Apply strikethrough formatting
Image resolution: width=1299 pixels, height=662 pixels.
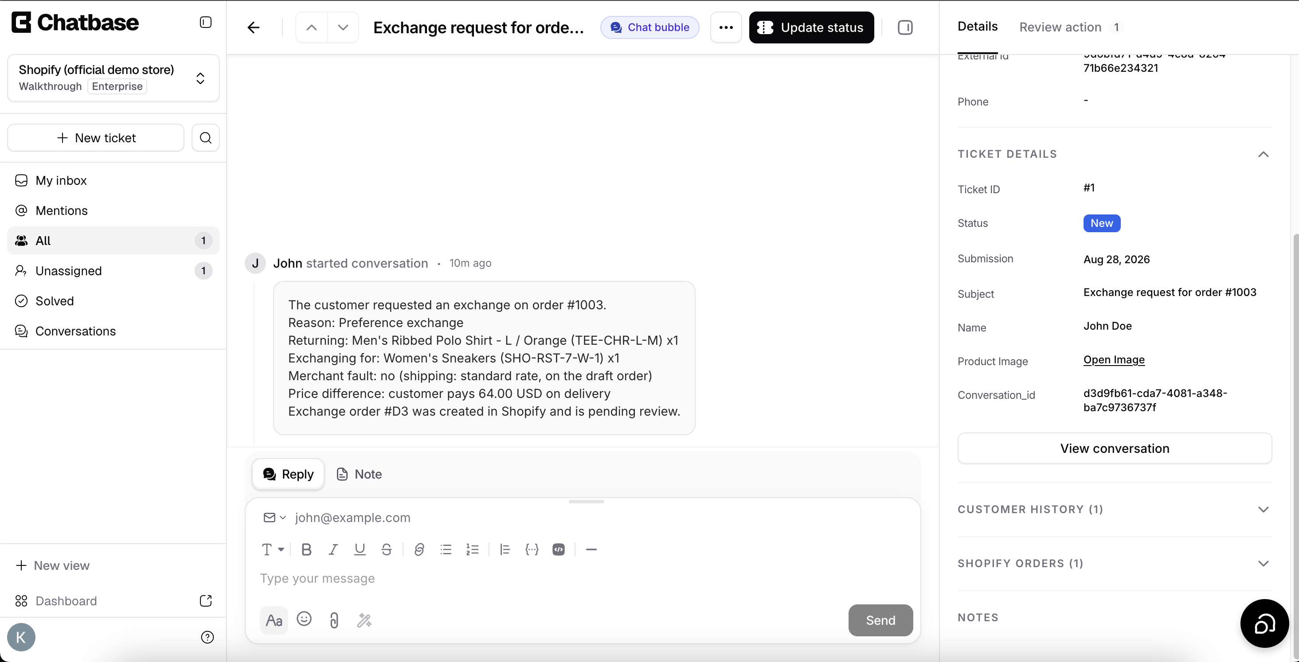click(386, 549)
